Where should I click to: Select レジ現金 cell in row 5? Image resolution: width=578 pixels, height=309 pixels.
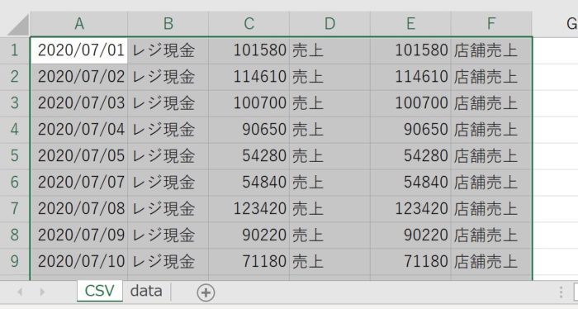[168, 156]
